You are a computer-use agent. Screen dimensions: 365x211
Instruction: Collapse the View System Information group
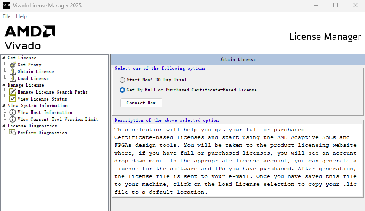click(x=3, y=105)
